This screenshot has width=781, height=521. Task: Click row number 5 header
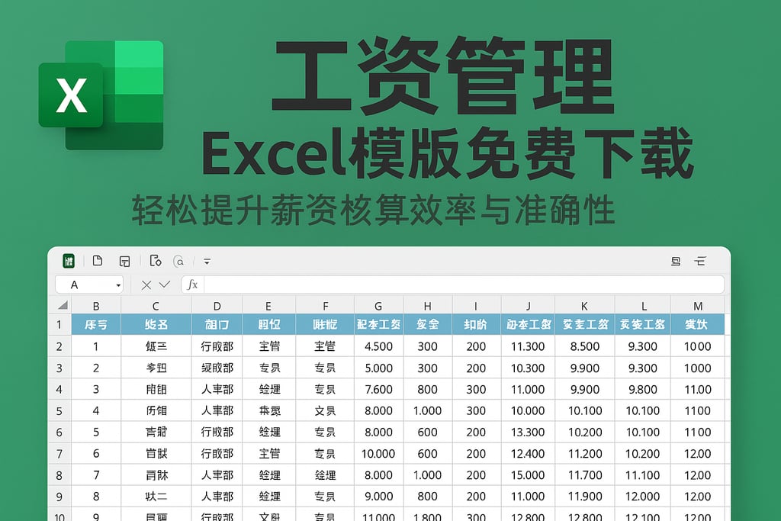pos(59,410)
